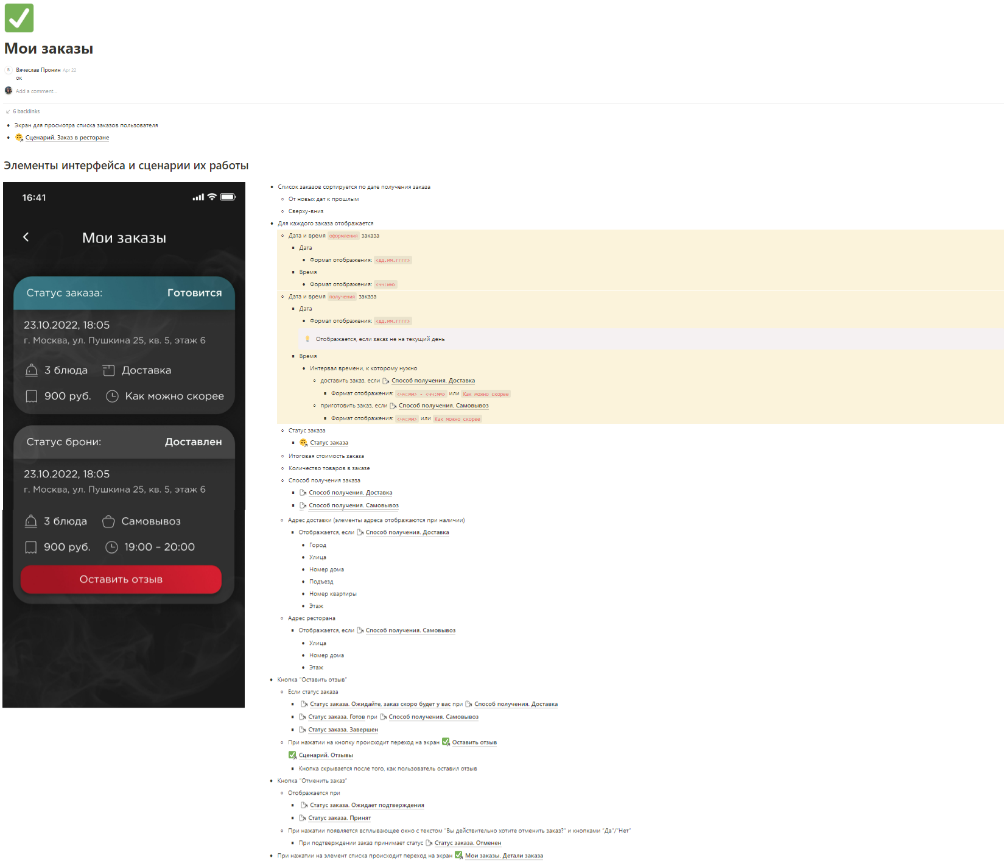The width and height of the screenshot is (1007, 866).
Task: Open 'Способ получения. Доставка' after 'доставить заказ, если'
Action: pos(433,381)
